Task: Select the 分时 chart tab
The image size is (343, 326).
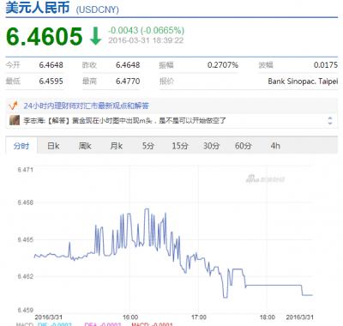Action: click(x=21, y=146)
